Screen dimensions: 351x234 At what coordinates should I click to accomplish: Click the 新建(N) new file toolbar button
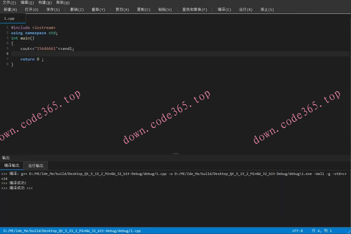[10, 9]
